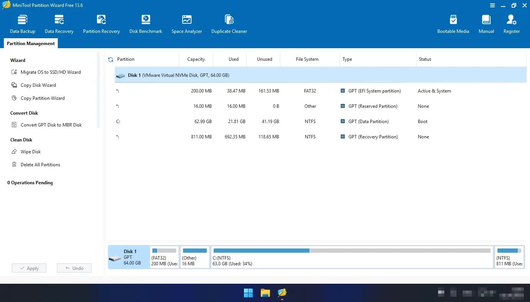Click the Disk 1 icon in disk map
The image size is (530, 302).
pyautogui.click(x=115, y=258)
